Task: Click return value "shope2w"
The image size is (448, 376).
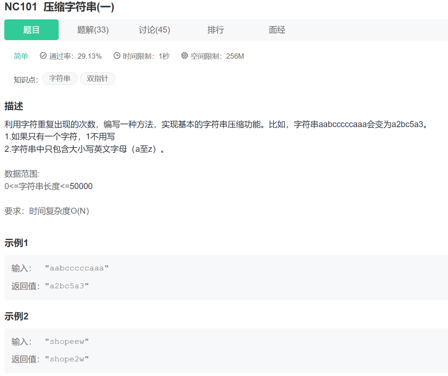Action: tap(67, 359)
